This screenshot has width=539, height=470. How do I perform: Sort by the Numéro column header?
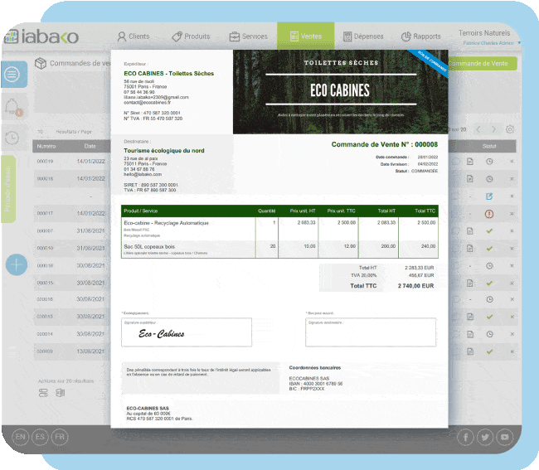tap(46, 147)
